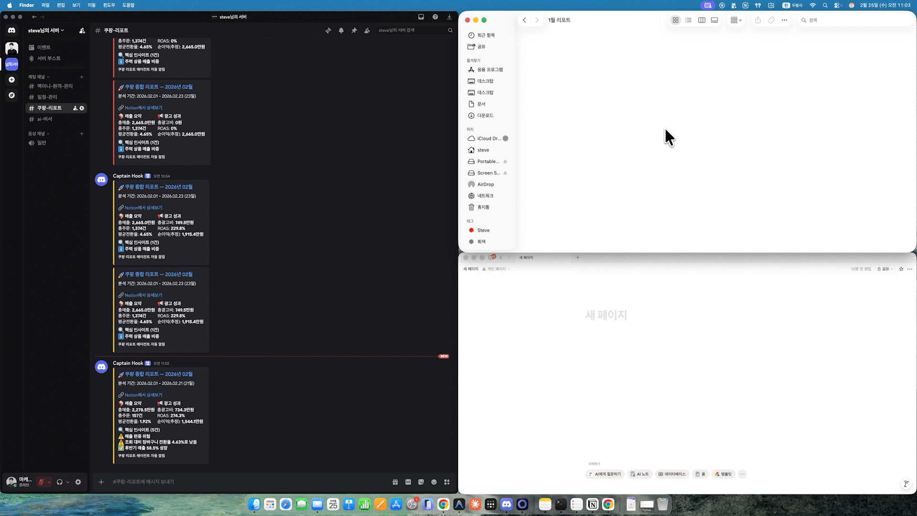The width and height of the screenshot is (917, 516).
Task: Open Discord inbox icon in title bar
Action: (x=421, y=17)
